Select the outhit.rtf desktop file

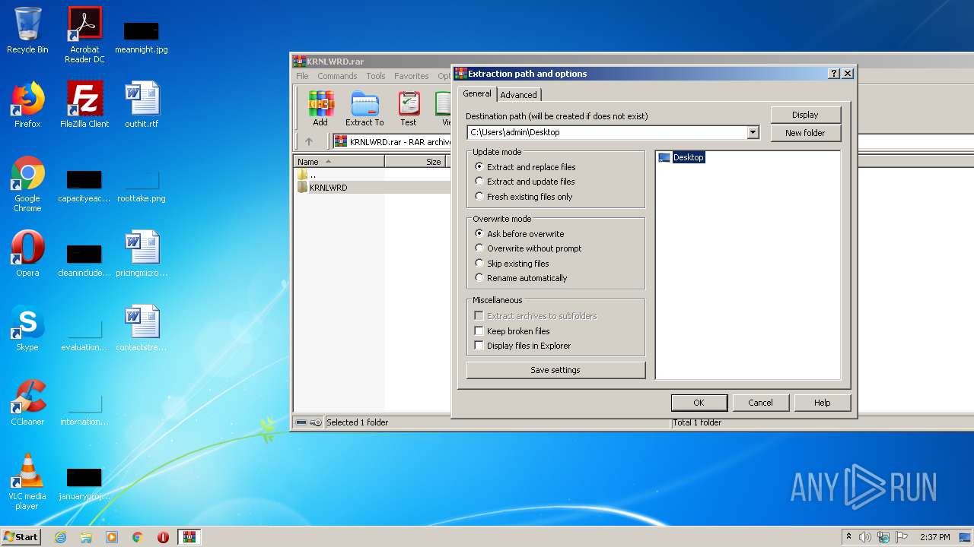142,105
